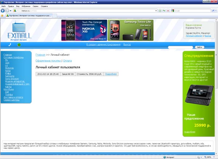Image resolution: width=218 pixels, height=159 pixels.
Task: Click the Заказ № 99 cell
Action: (x=68, y=74)
